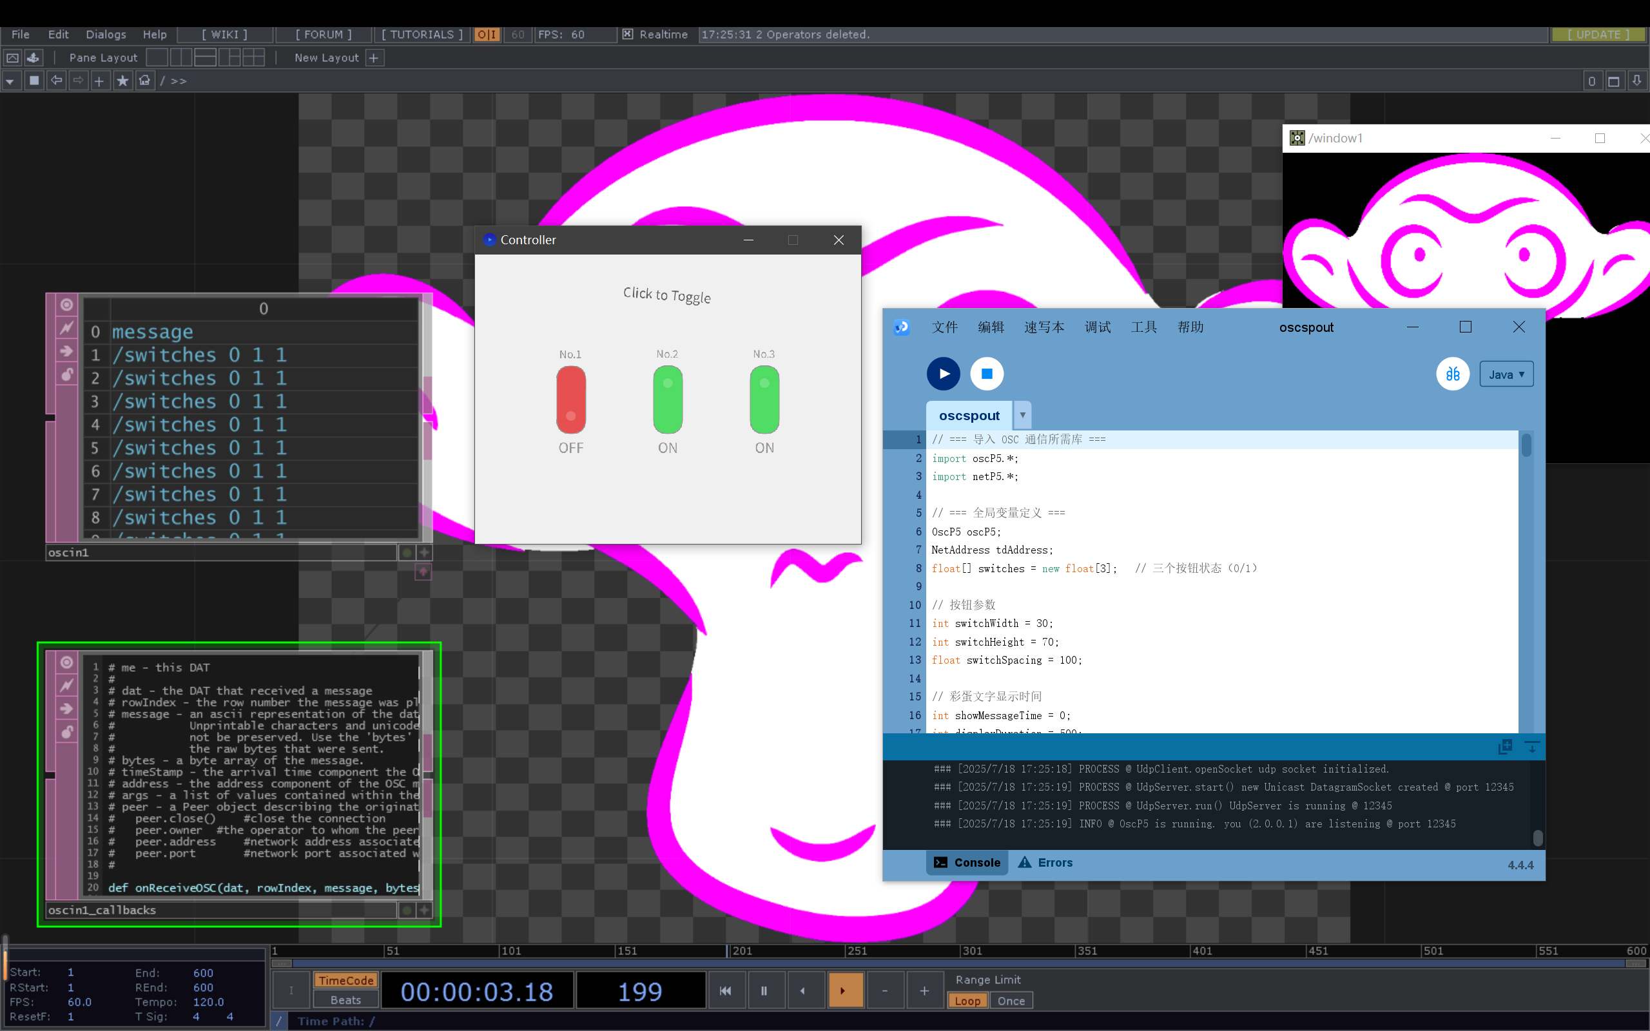Open the 工具 menu in Processing

(1143, 327)
